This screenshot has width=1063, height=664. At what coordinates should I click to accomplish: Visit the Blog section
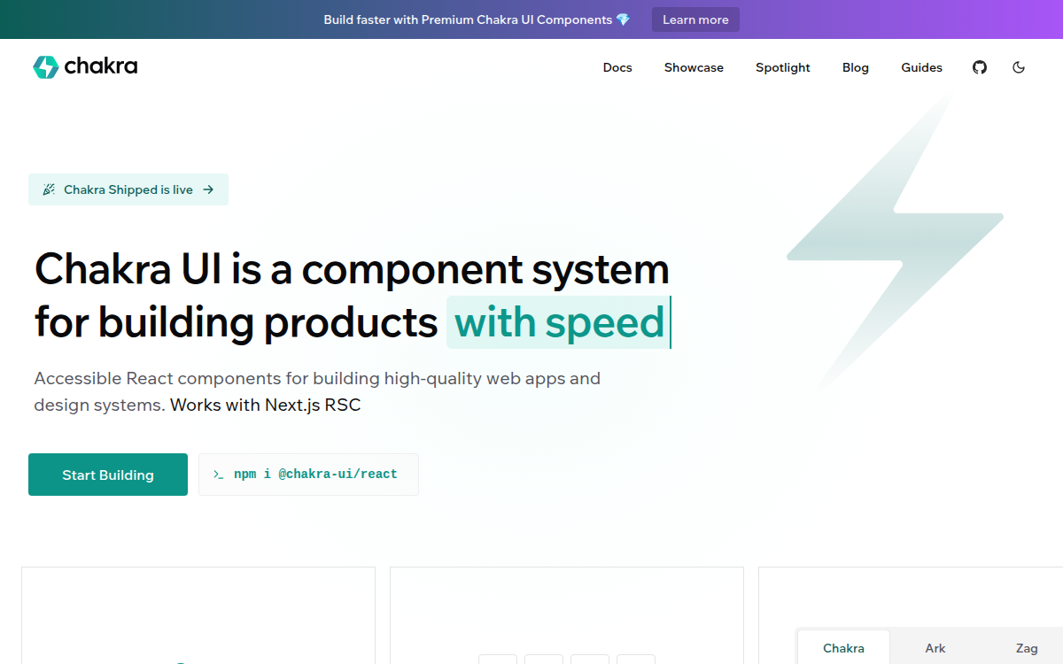coord(856,67)
